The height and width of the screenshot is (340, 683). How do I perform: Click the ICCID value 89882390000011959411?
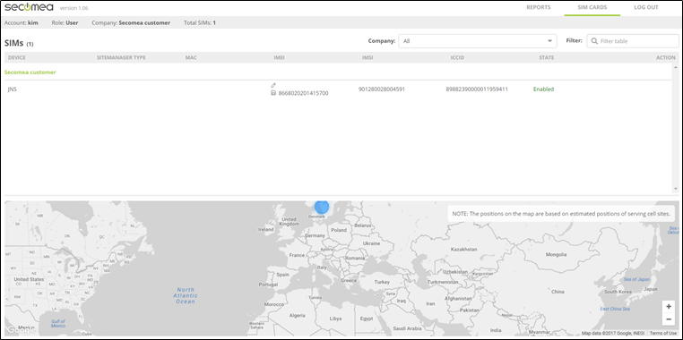click(x=477, y=89)
